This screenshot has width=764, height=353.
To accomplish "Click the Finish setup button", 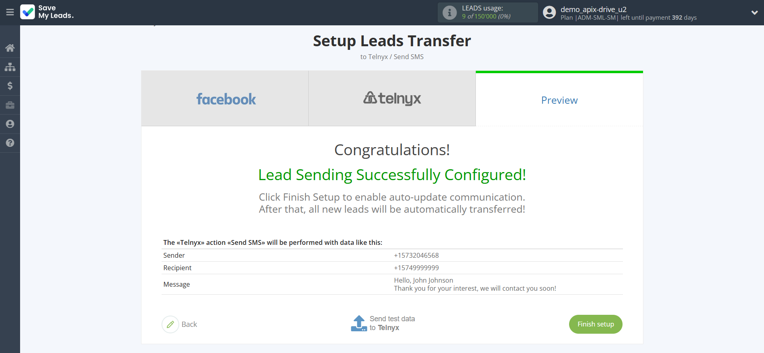I will (x=595, y=324).
